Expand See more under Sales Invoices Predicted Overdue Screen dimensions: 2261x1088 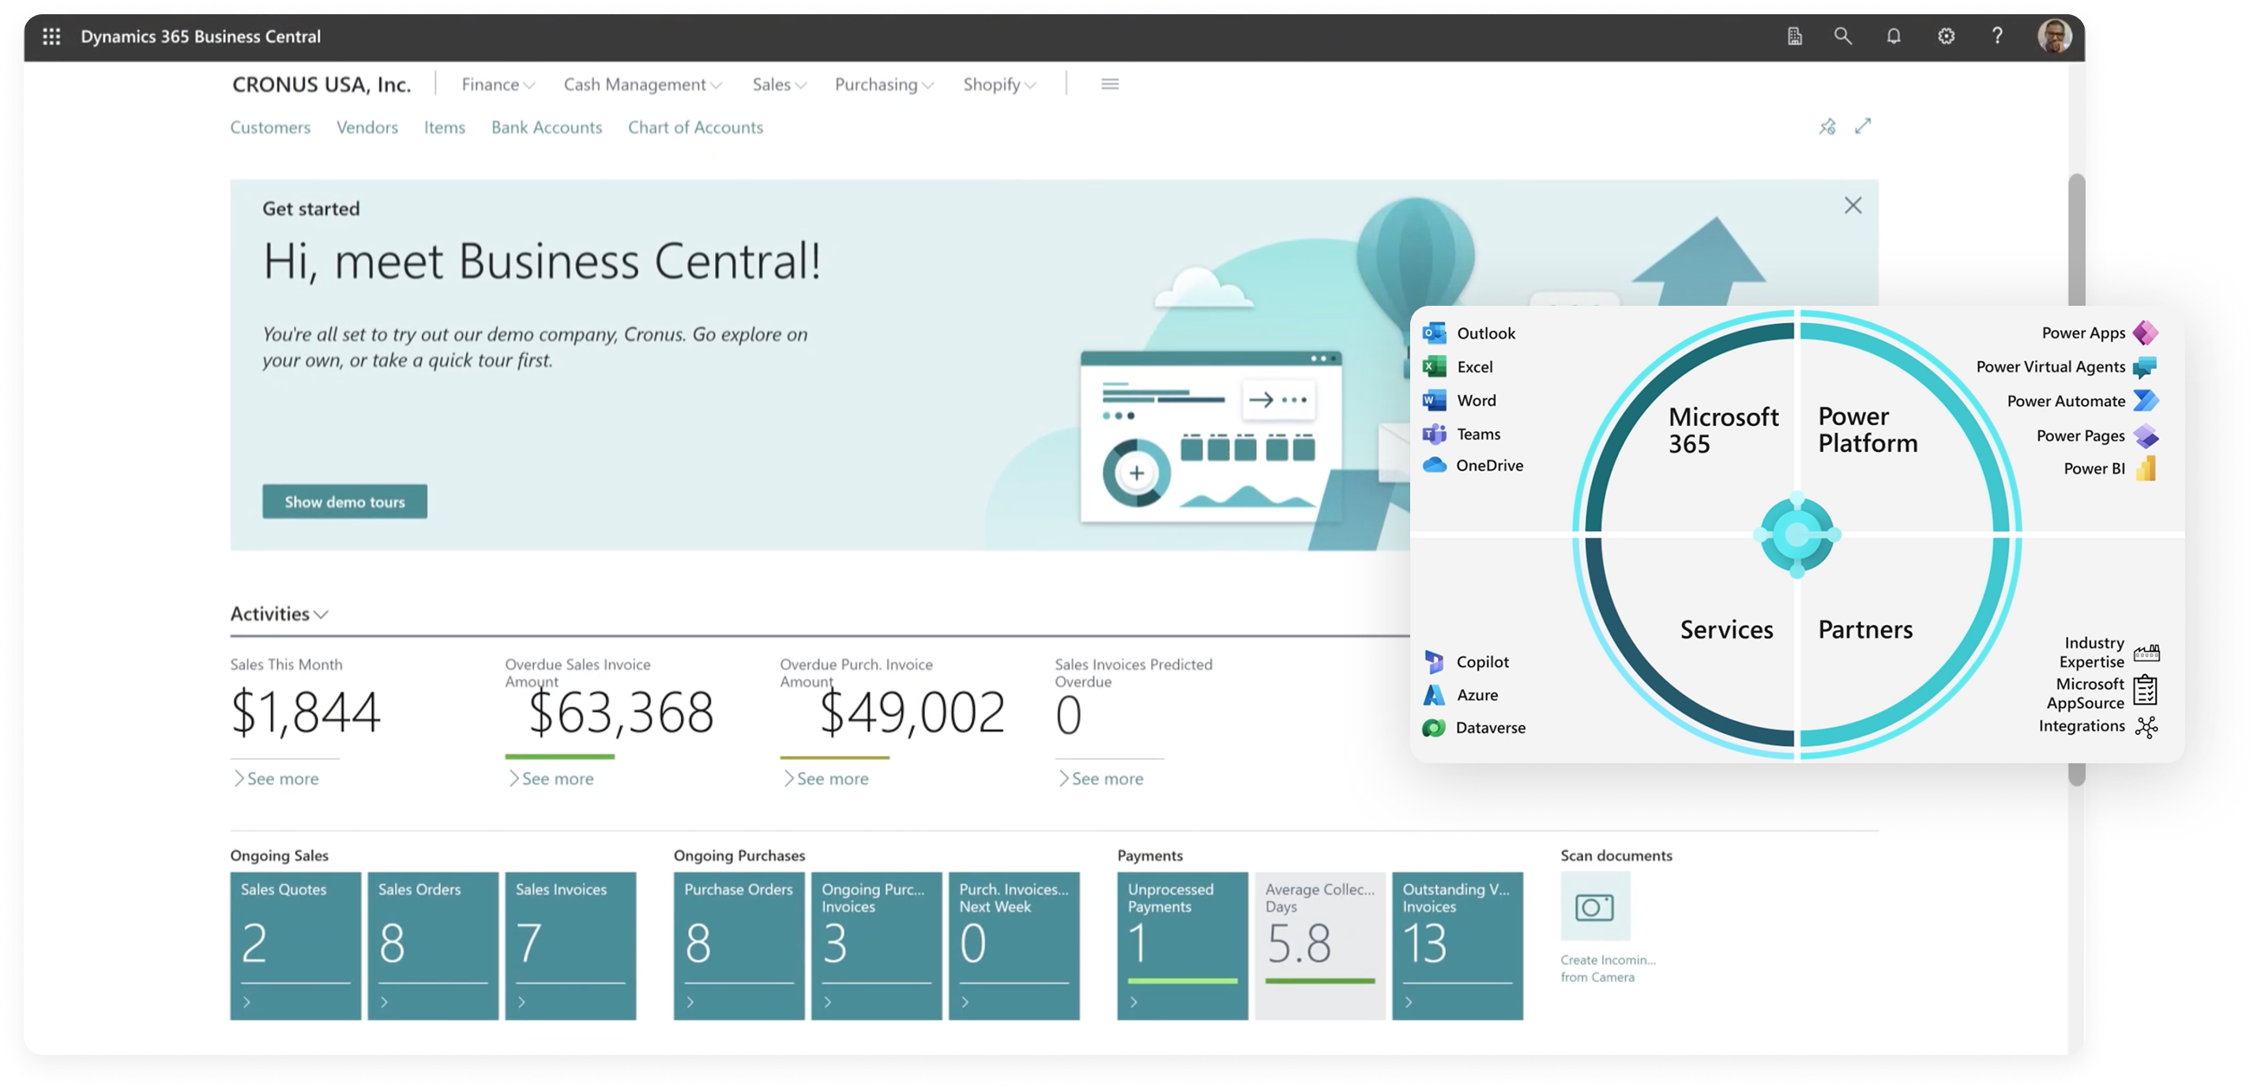pos(1100,779)
